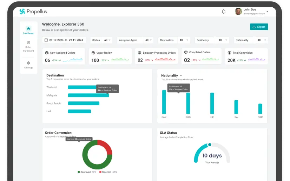This screenshot has height=181, width=290.
Task: Click John Doe's profile avatar
Action: (x=238, y=12)
